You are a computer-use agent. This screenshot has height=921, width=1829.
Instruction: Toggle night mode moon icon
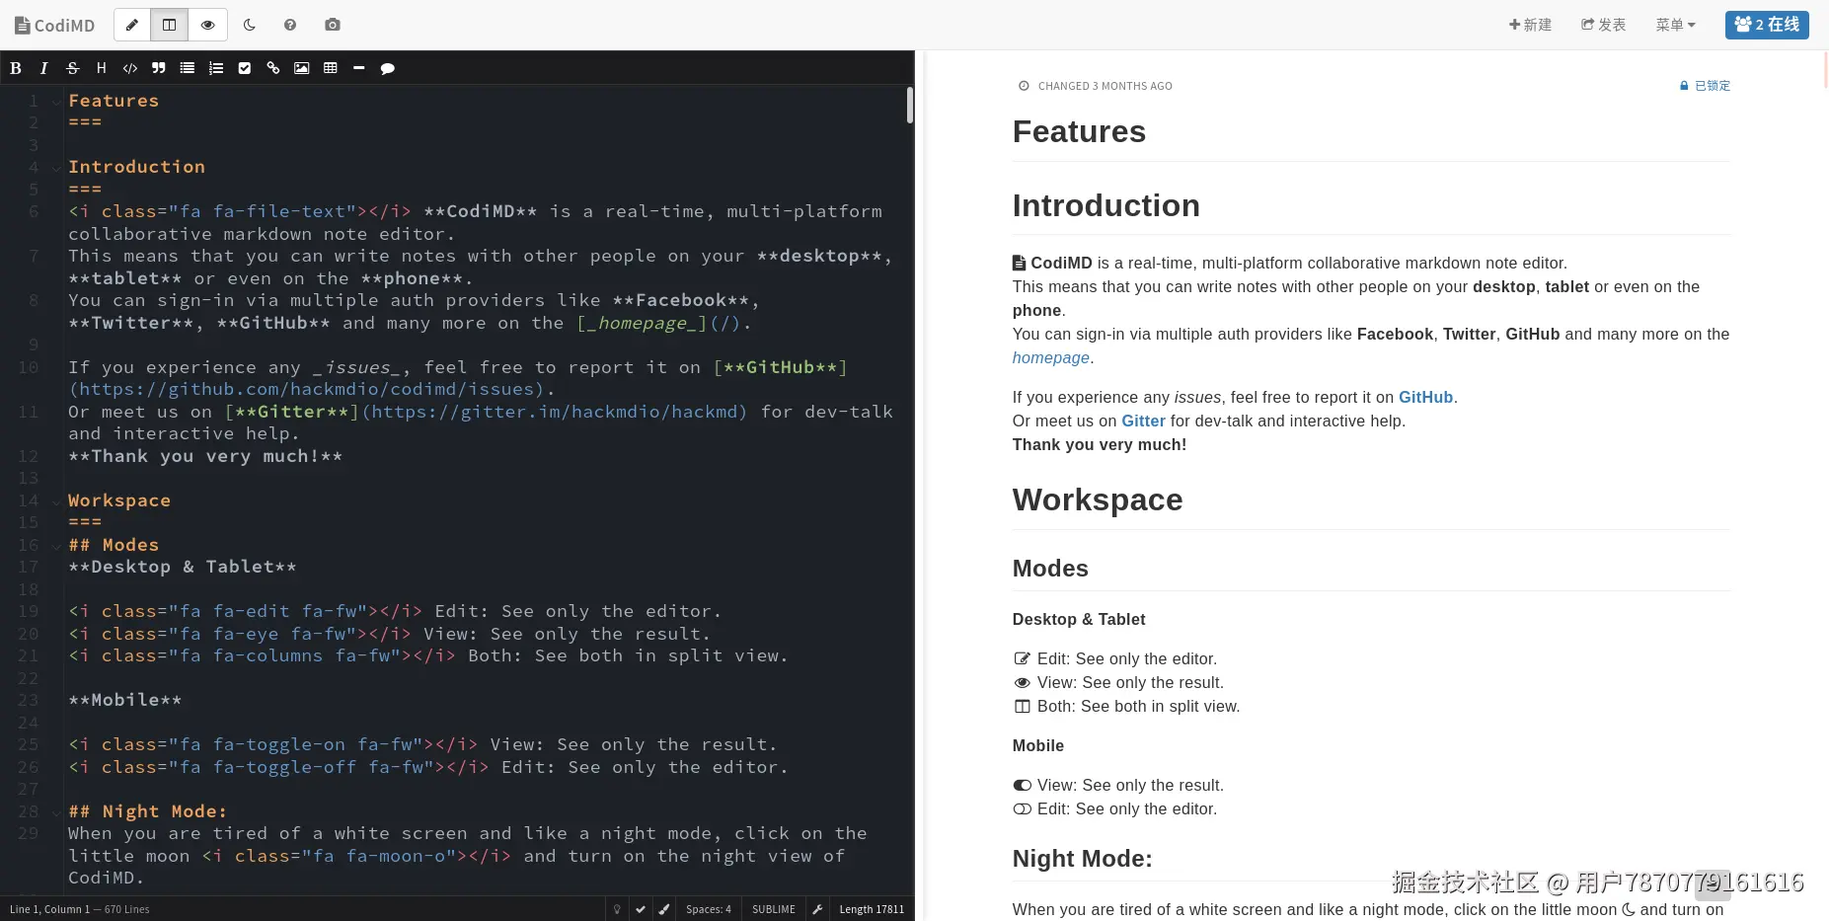tap(250, 25)
